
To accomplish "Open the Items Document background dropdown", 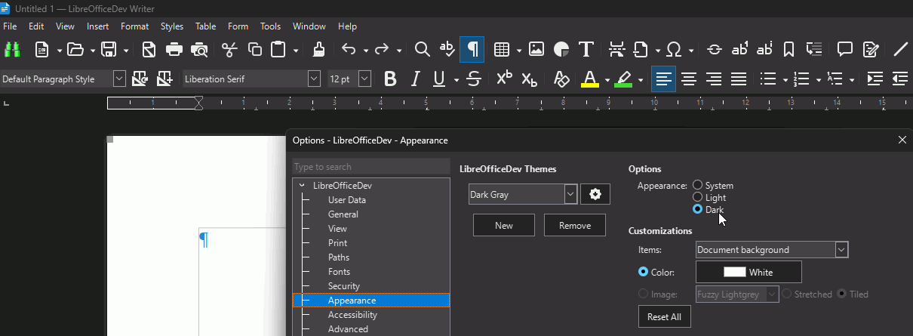I will [841, 249].
